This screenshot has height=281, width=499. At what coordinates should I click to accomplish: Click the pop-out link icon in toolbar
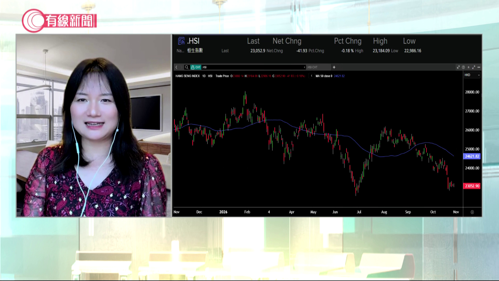tap(458, 67)
